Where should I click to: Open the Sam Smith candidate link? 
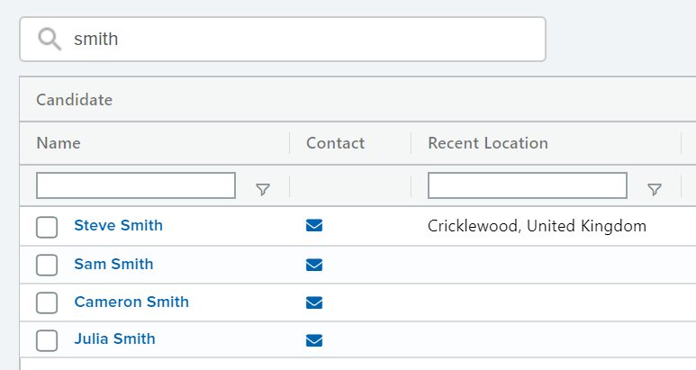(113, 264)
